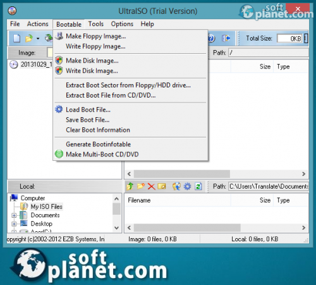The height and width of the screenshot is (285, 316).
Task: Open the Options menu
Action: point(122,24)
